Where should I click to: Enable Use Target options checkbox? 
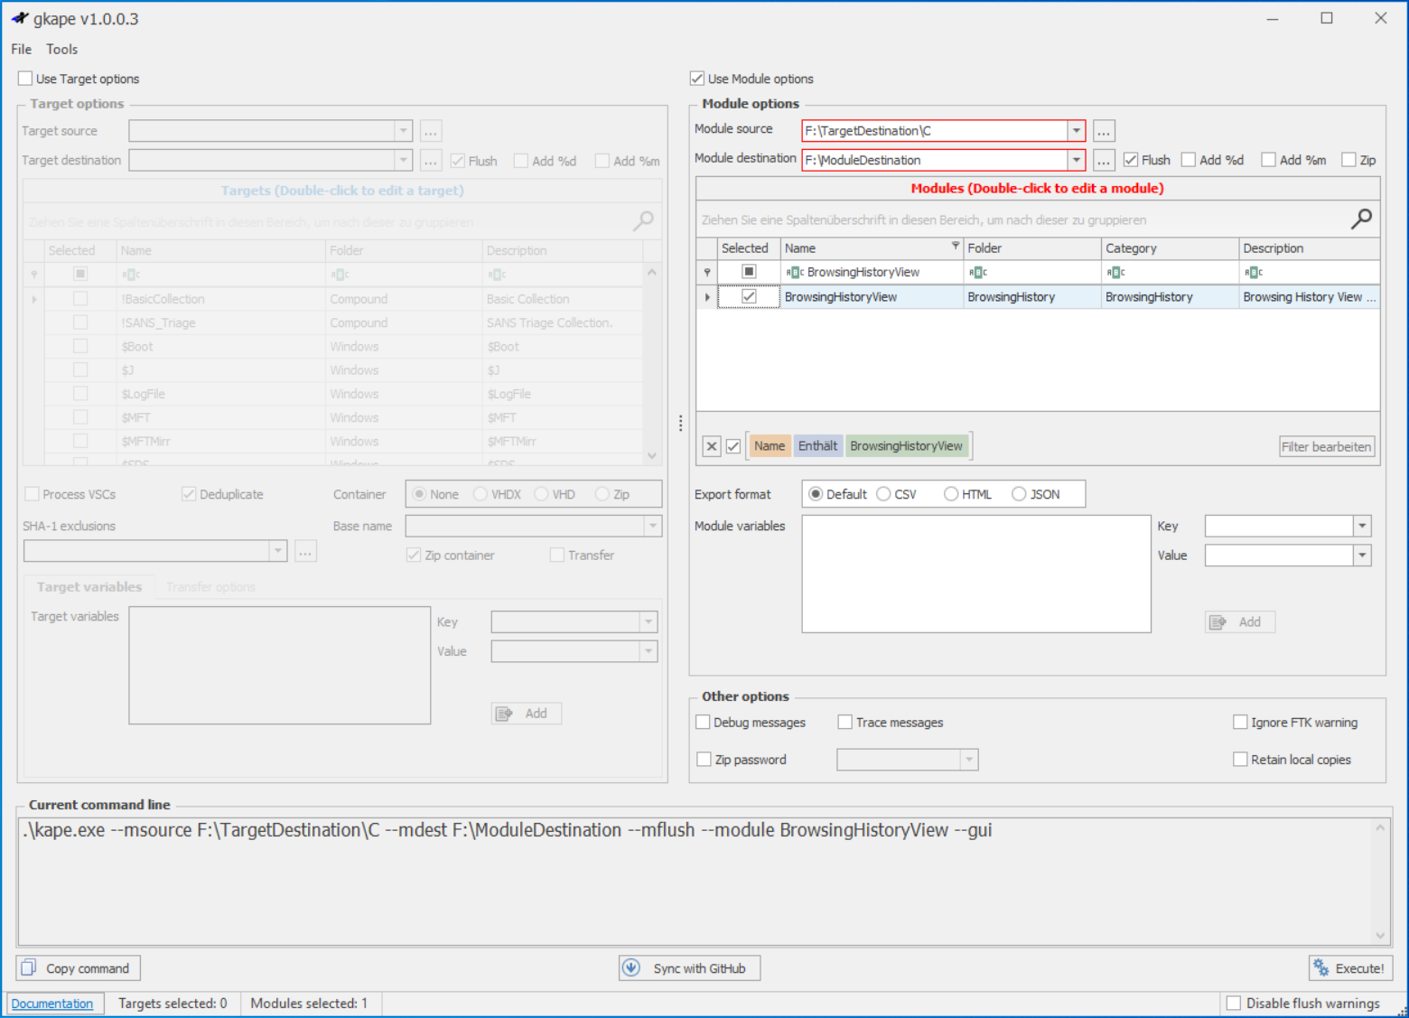[25, 79]
